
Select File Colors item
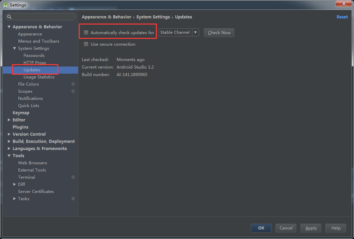28,84
